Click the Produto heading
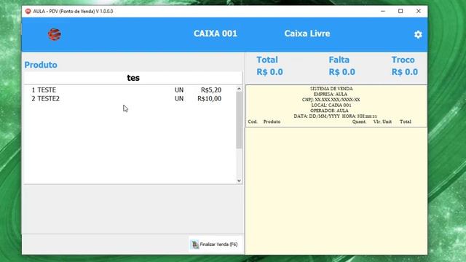 (41, 65)
